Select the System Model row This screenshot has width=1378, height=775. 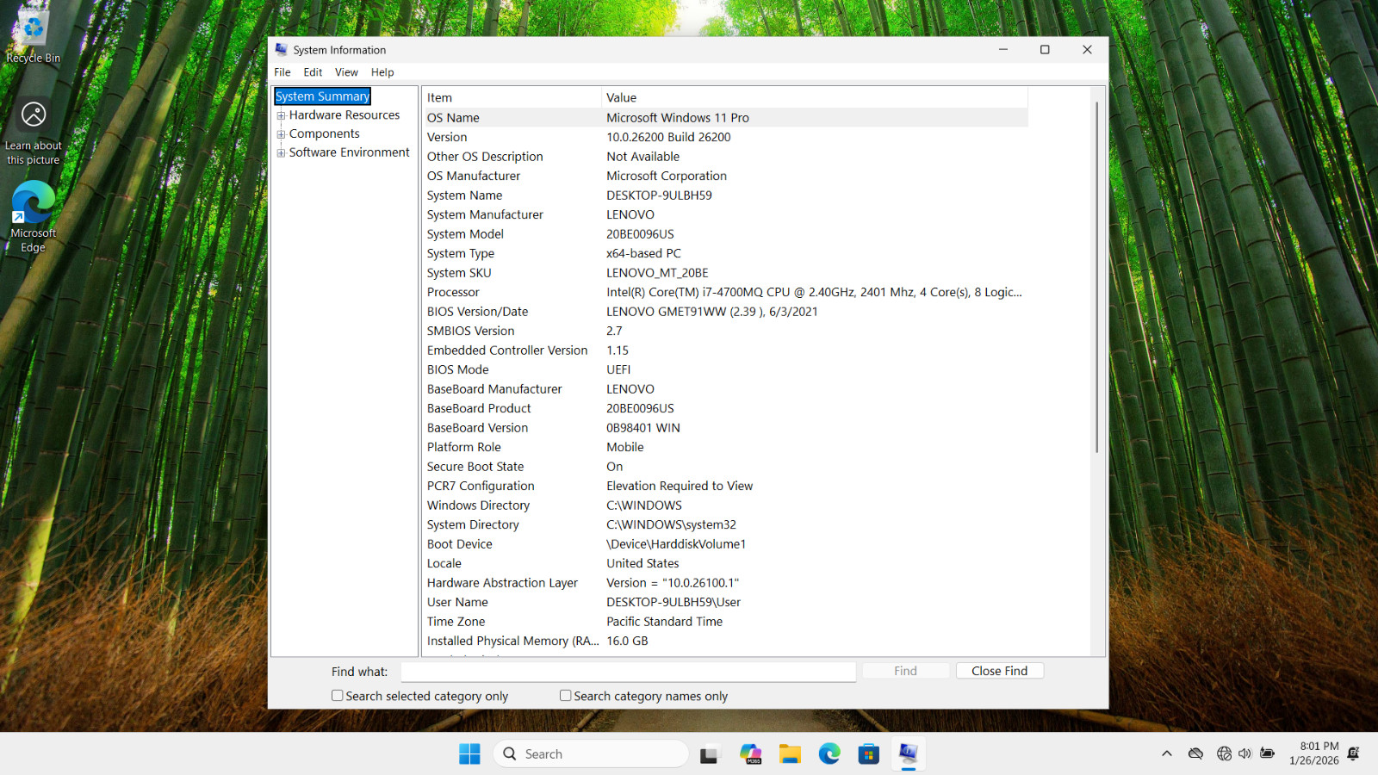[725, 234]
